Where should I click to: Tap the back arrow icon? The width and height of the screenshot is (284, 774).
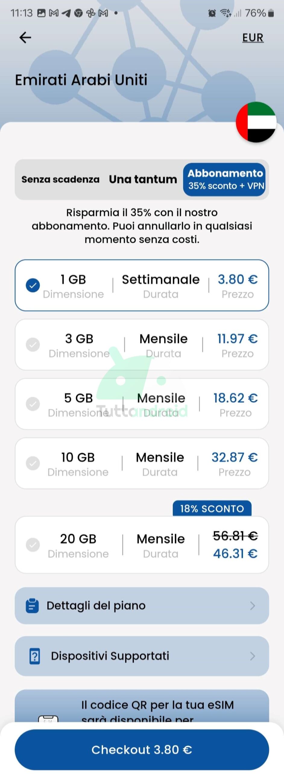coord(25,37)
